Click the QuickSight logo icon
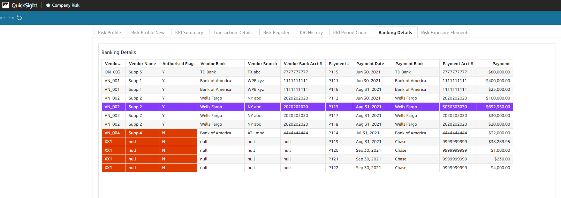The height and width of the screenshot is (198, 561). tap(6, 5)
